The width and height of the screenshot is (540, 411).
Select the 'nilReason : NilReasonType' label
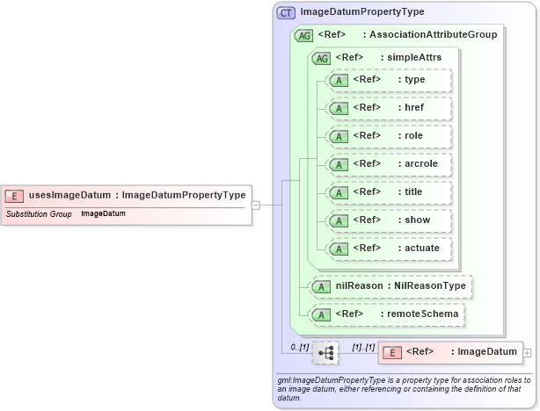coord(401,285)
